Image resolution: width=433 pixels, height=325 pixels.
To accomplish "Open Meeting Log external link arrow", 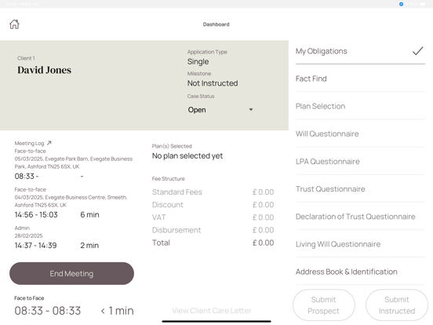I will [x=49, y=143].
